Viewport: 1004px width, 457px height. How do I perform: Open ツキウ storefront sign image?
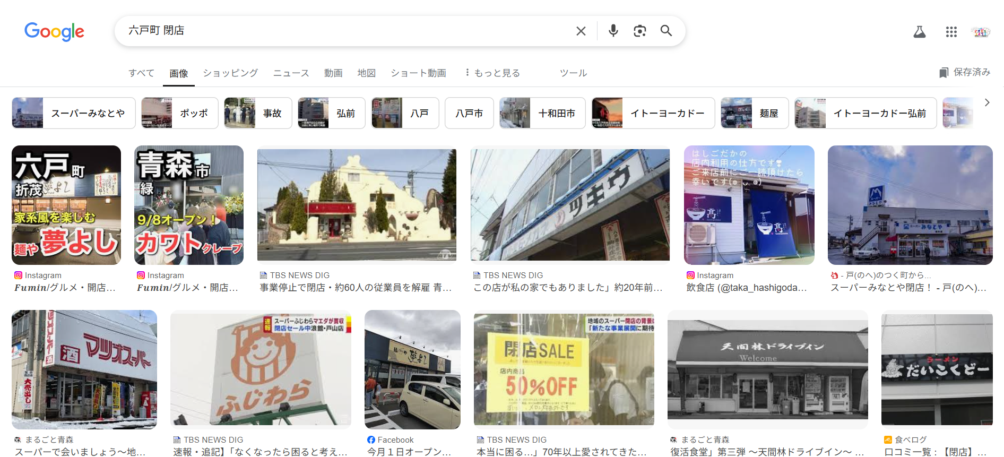click(x=570, y=205)
